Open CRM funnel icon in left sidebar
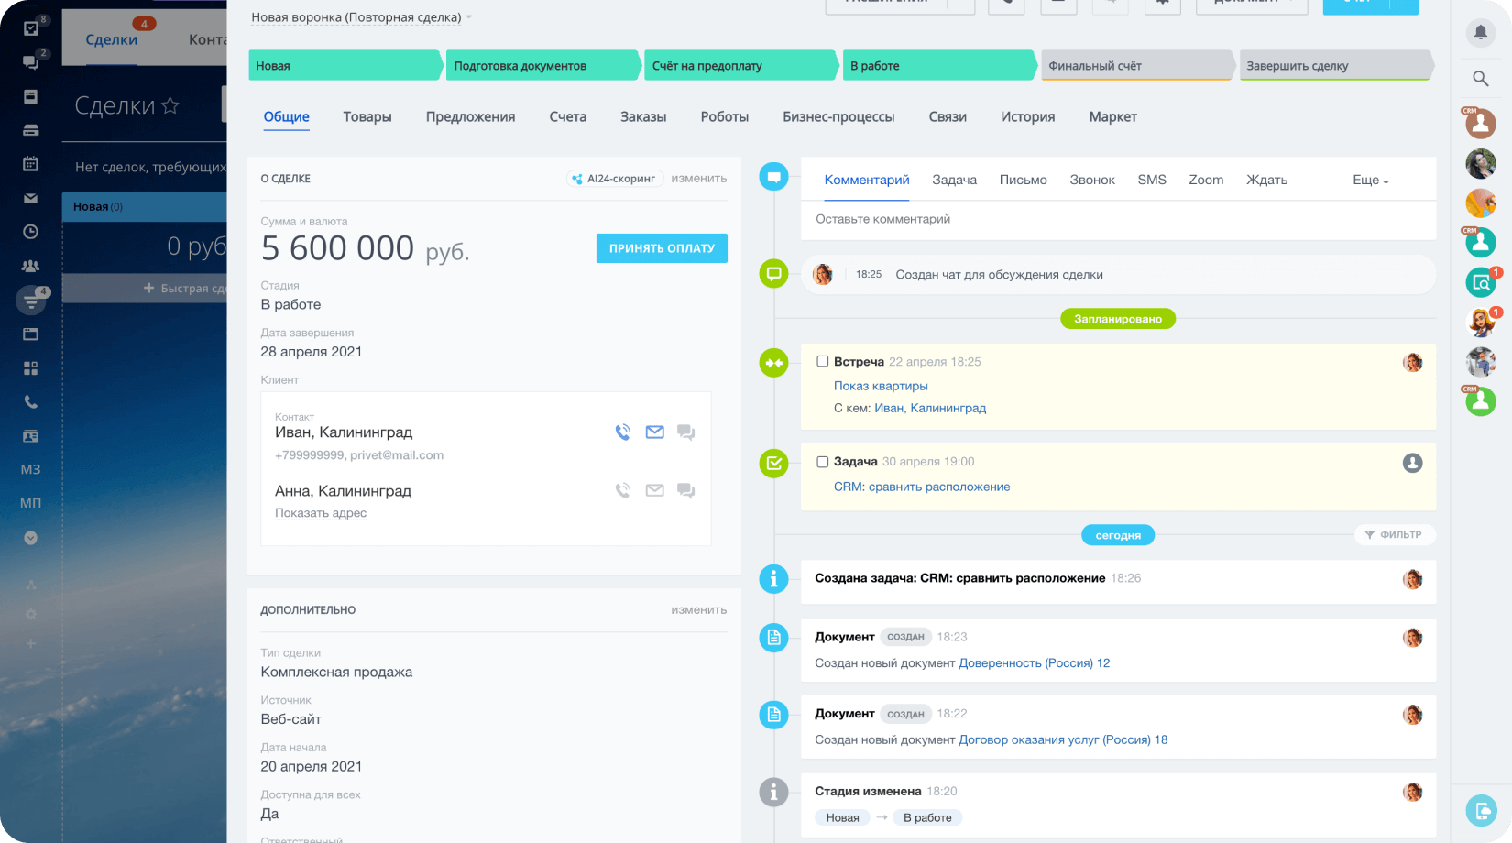The height and width of the screenshot is (843, 1512). click(30, 300)
